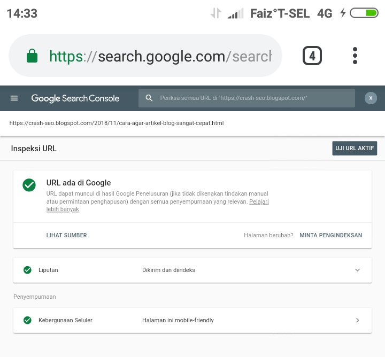
Task: Tap the green padlock security icon
Action: click(32, 56)
